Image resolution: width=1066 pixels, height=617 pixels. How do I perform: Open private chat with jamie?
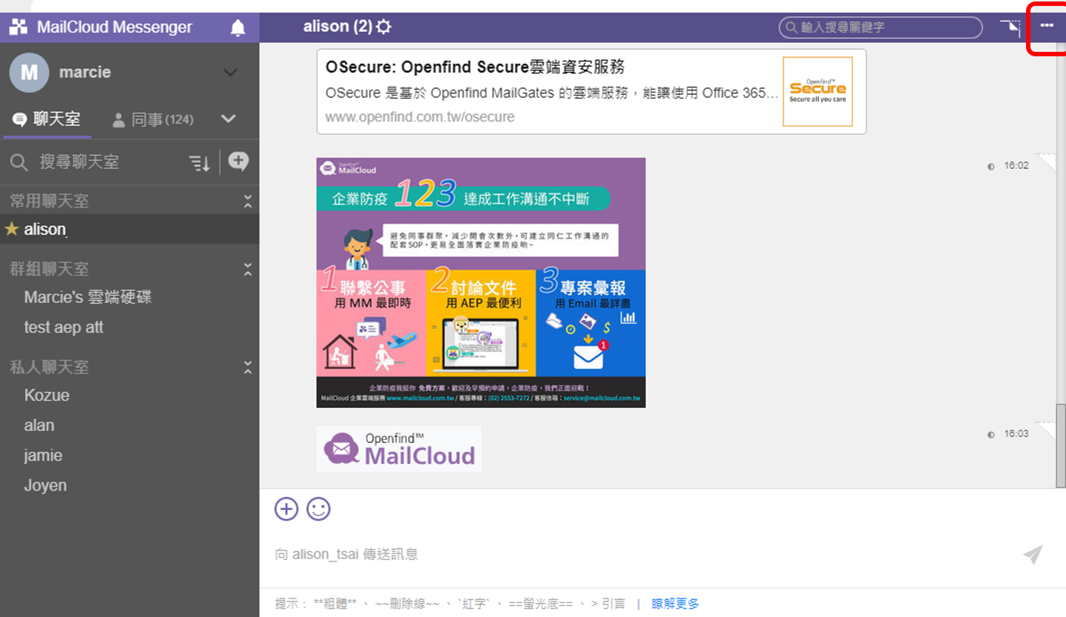[43, 456]
